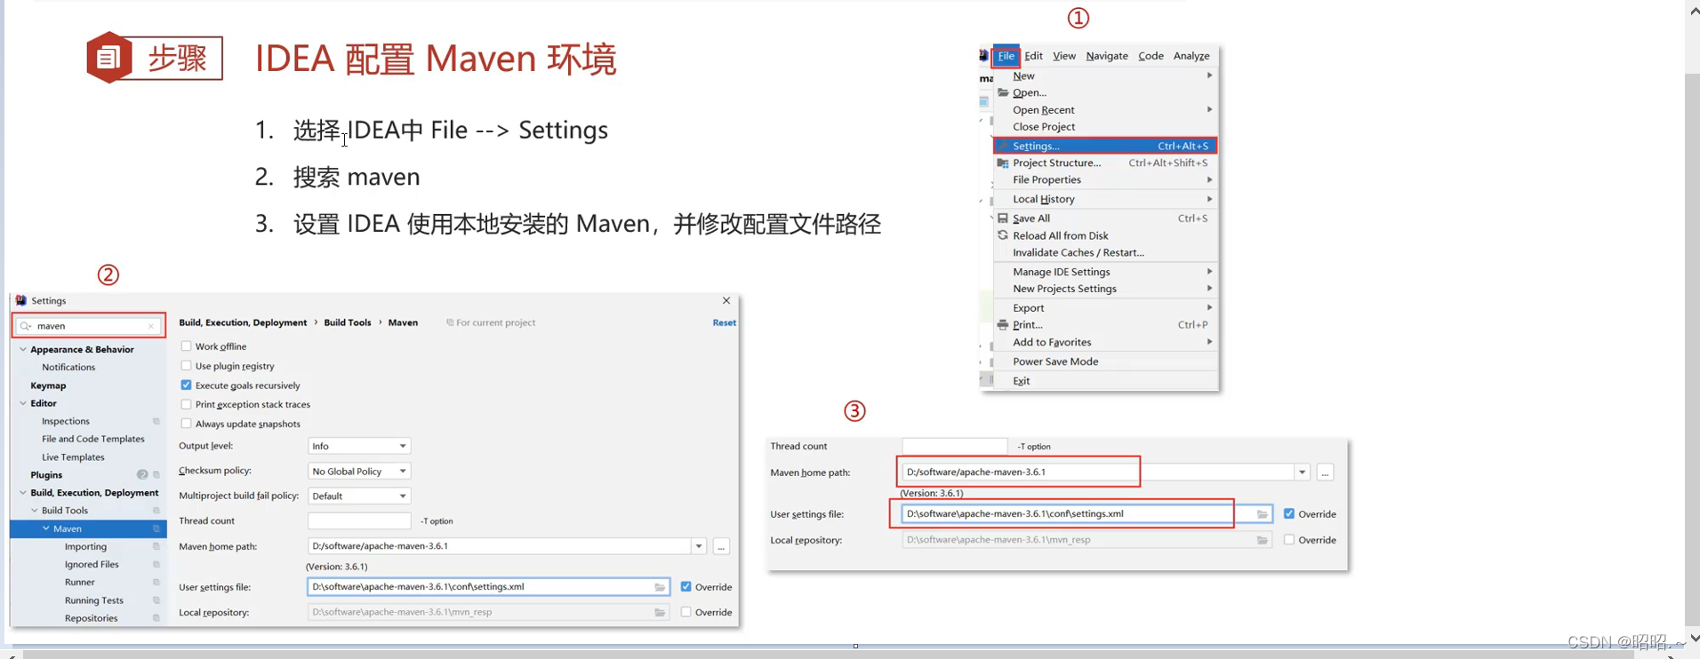Click the project-level icon beside Ignored Files
This screenshot has height=659, width=1700.
[156, 565]
